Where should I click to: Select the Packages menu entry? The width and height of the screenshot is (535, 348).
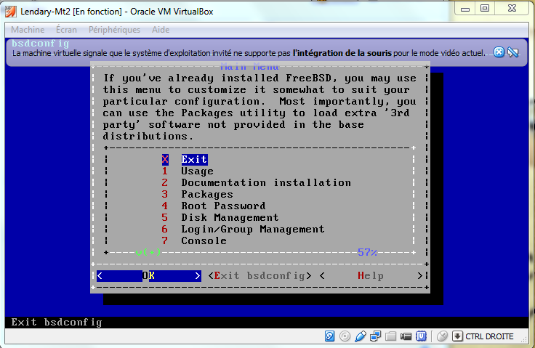click(207, 194)
